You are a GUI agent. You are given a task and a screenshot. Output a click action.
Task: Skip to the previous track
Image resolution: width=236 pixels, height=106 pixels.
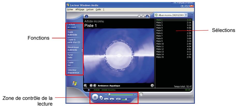tap(106, 99)
